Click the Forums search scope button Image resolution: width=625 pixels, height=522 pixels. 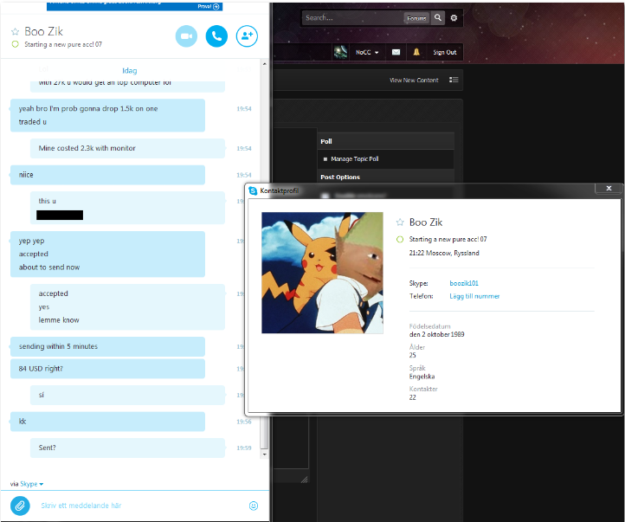[x=416, y=18]
